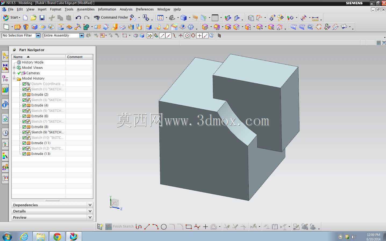The image size is (386, 241).
Task: Open the File menu
Action: click(x=11, y=9)
